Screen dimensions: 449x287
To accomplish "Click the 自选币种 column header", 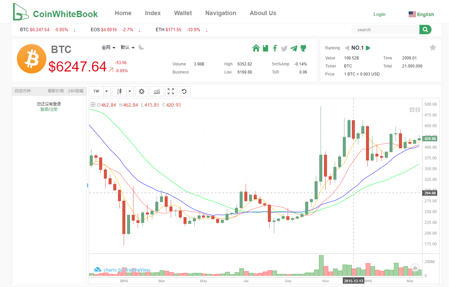I will (x=23, y=91).
